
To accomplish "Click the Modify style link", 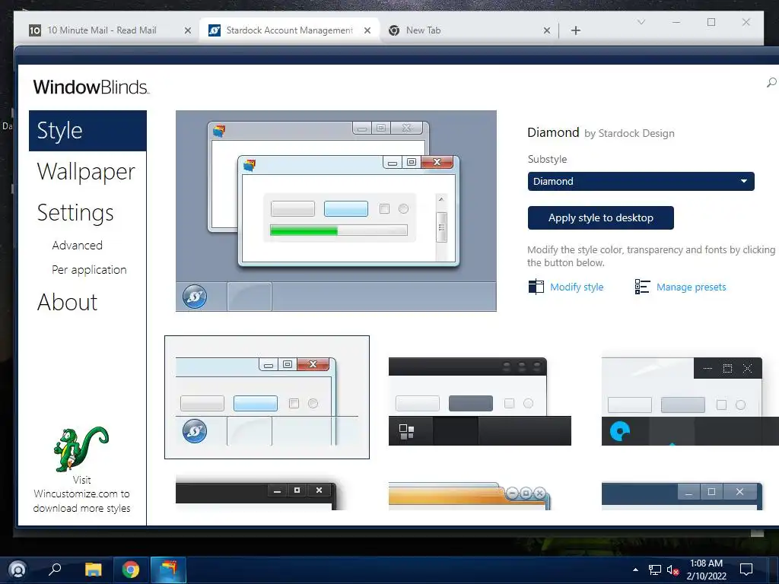I will (x=577, y=287).
